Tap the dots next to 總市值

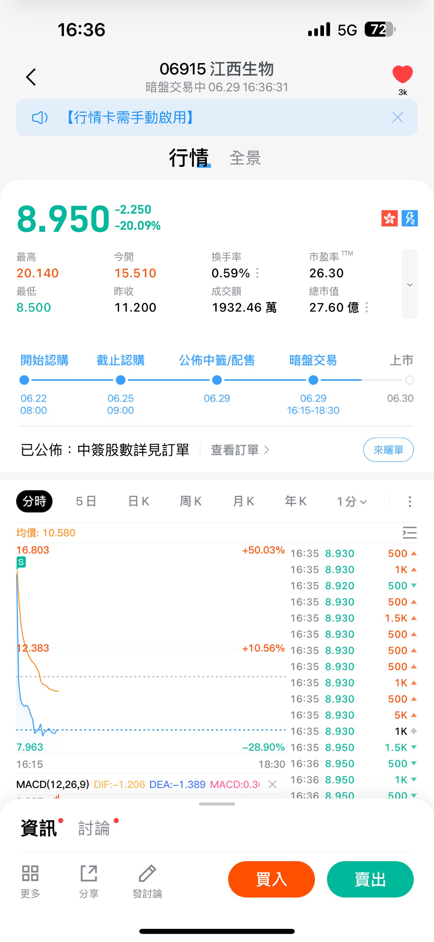pyautogui.click(x=366, y=307)
